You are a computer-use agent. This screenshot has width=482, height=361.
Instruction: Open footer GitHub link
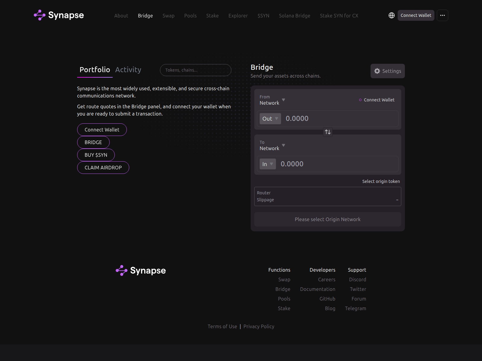[x=327, y=299]
